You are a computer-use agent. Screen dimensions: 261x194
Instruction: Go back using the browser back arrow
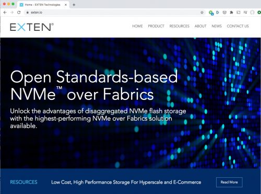click(x=5, y=13)
